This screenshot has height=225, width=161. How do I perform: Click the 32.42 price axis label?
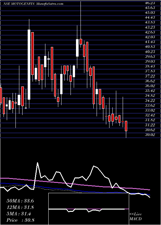click(150, 115)
